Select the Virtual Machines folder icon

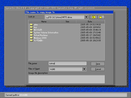click(31, 35)
